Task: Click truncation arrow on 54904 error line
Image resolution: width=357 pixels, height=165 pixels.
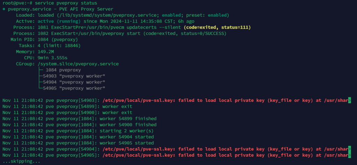Action: [349, 149]
